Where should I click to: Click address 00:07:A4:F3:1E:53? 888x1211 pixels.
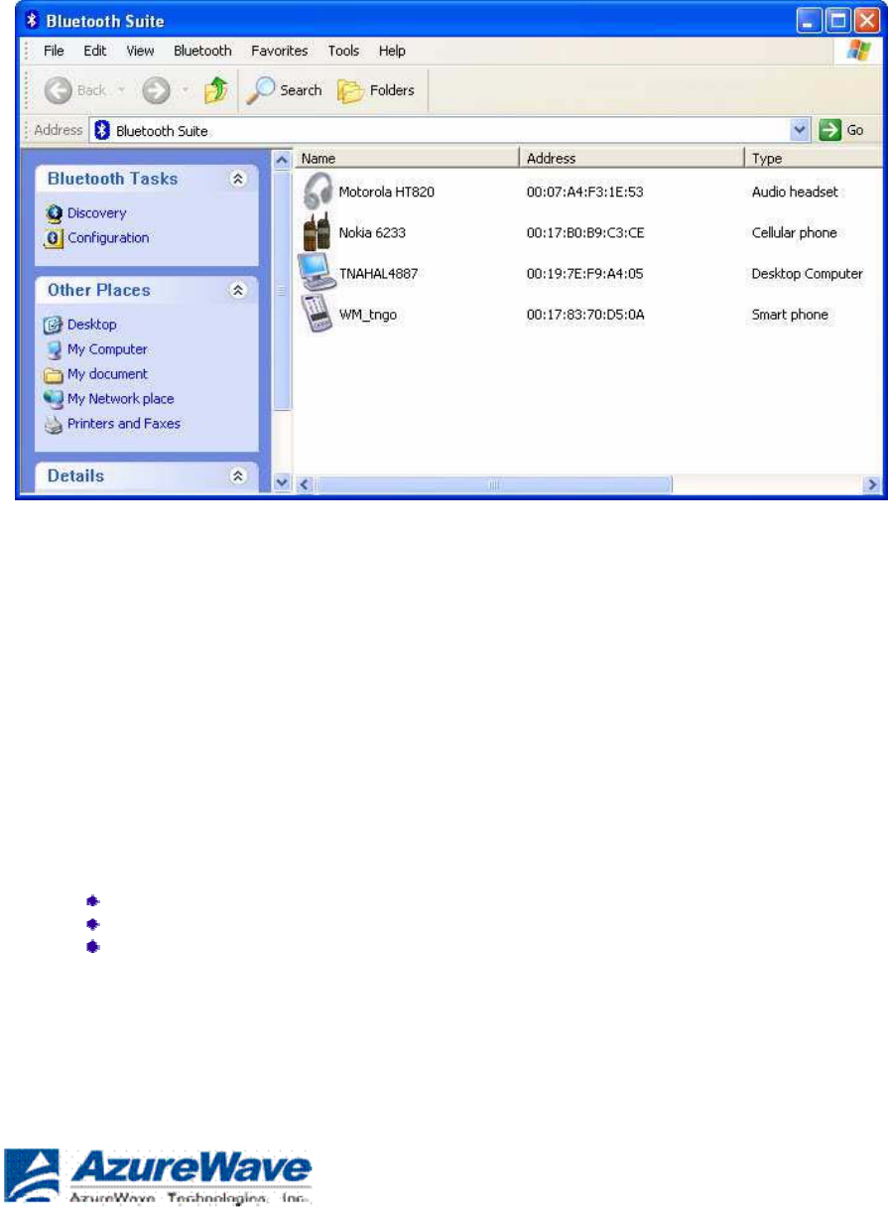586,192
